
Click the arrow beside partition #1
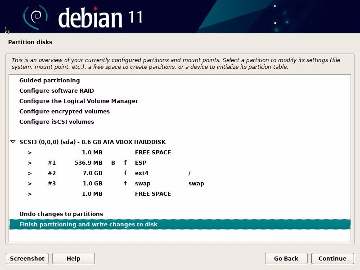[x=30, y=163]
